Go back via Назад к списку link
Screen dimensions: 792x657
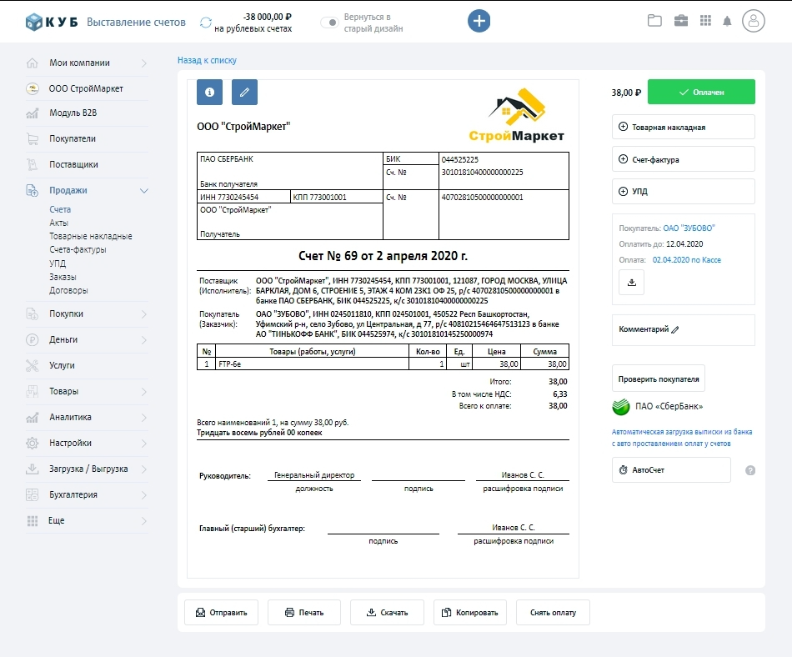pos(207,60)
